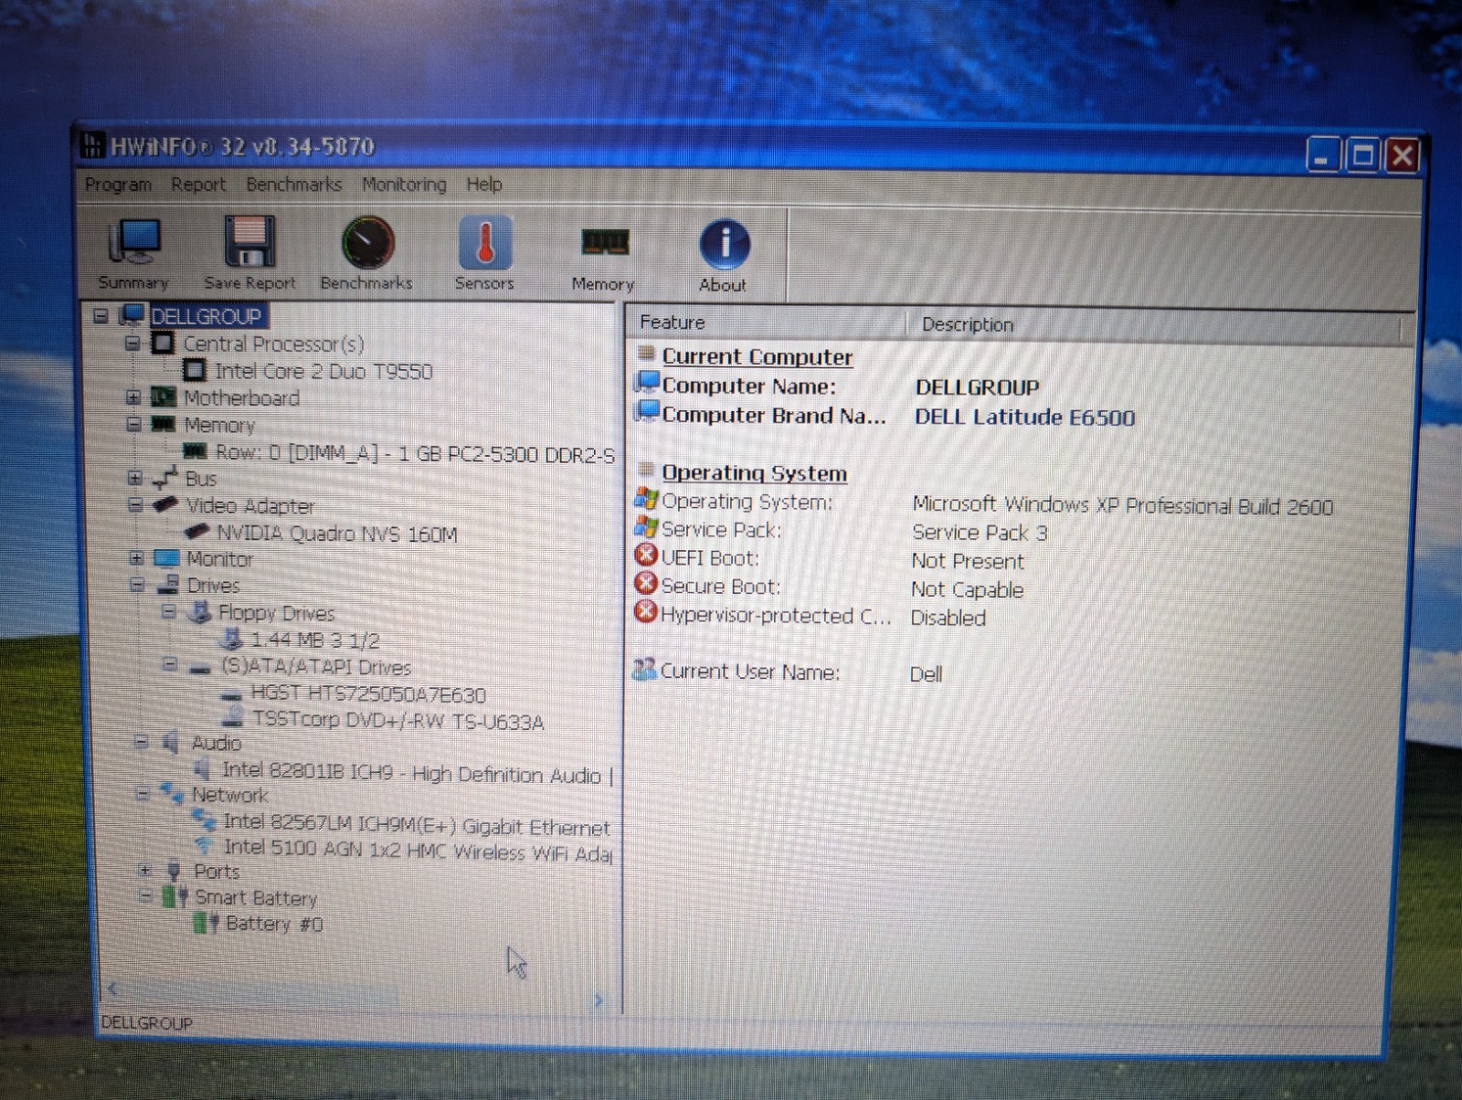Viewport: 1462px width, 1100px height.
Task: Open the Report menu
Action: (198, 184)
